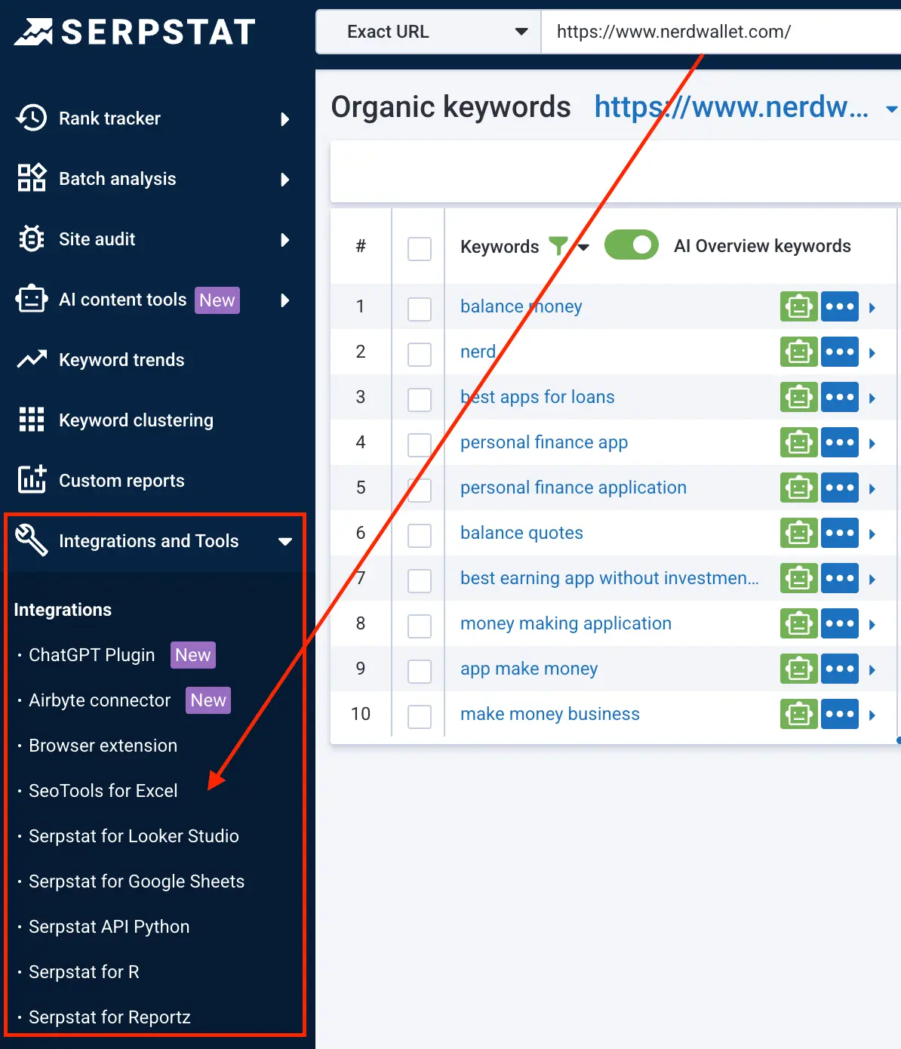Open Serpstat for Google Sheets link
Screen dimensions: 901x1049
[137, 881]
